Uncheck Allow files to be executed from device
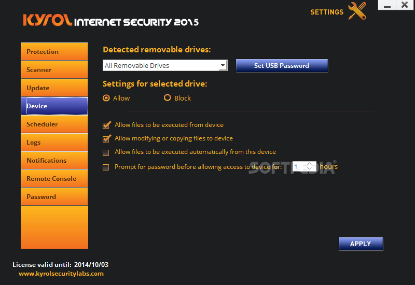The width and height of the screenshot is (415, 285). (x=106, y=125)
